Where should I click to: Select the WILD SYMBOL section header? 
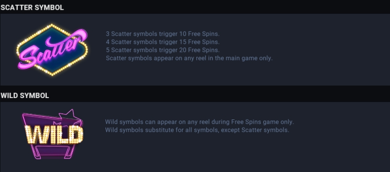click(25, 95)
